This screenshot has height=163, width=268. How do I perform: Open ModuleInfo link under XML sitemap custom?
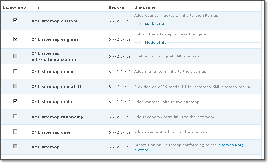[155, 24]
